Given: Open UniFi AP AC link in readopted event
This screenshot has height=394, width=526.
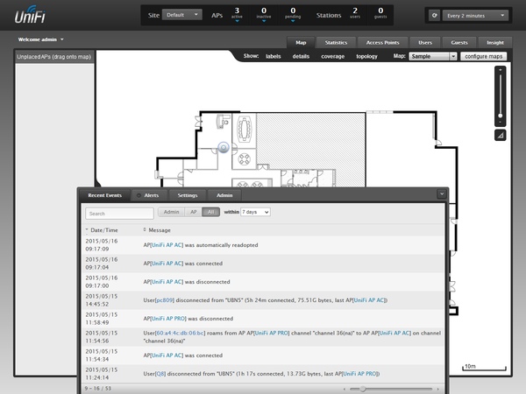Looking at the screenshot, I should click(x=167, y=245).
